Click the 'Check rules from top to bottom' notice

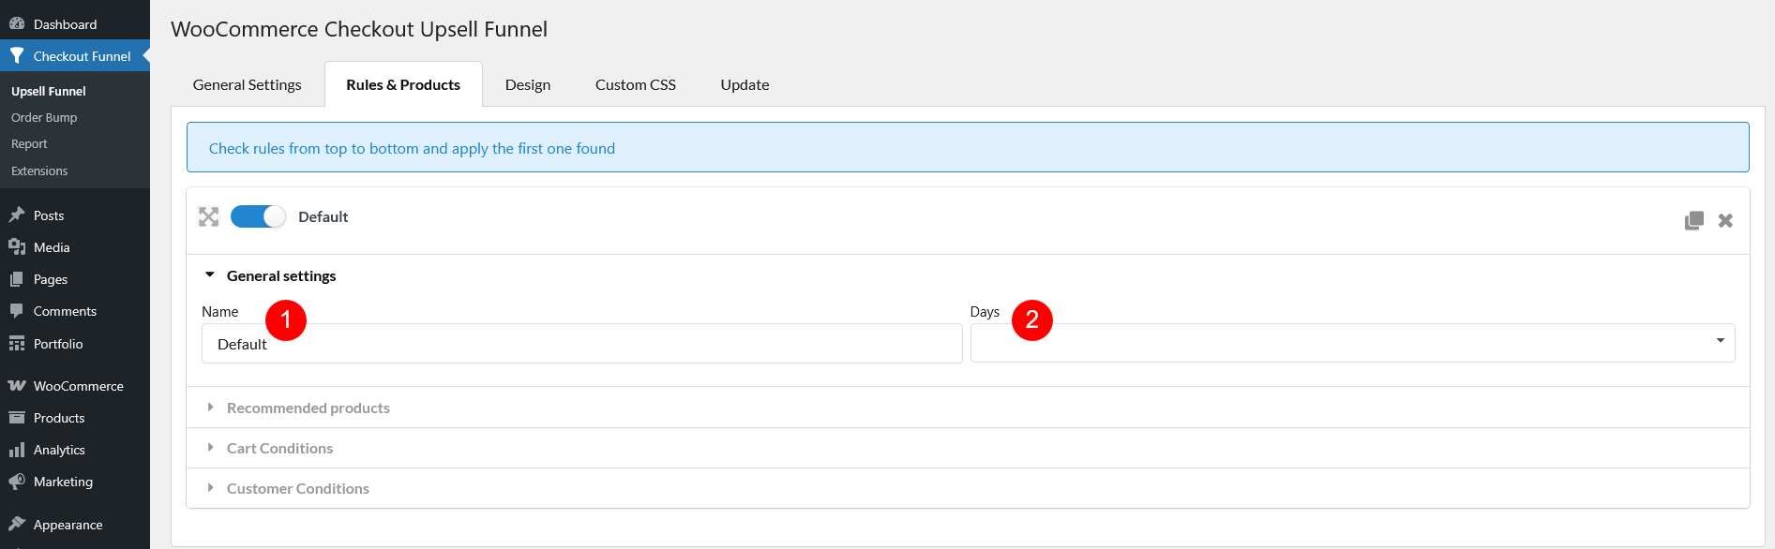[968, 147]
